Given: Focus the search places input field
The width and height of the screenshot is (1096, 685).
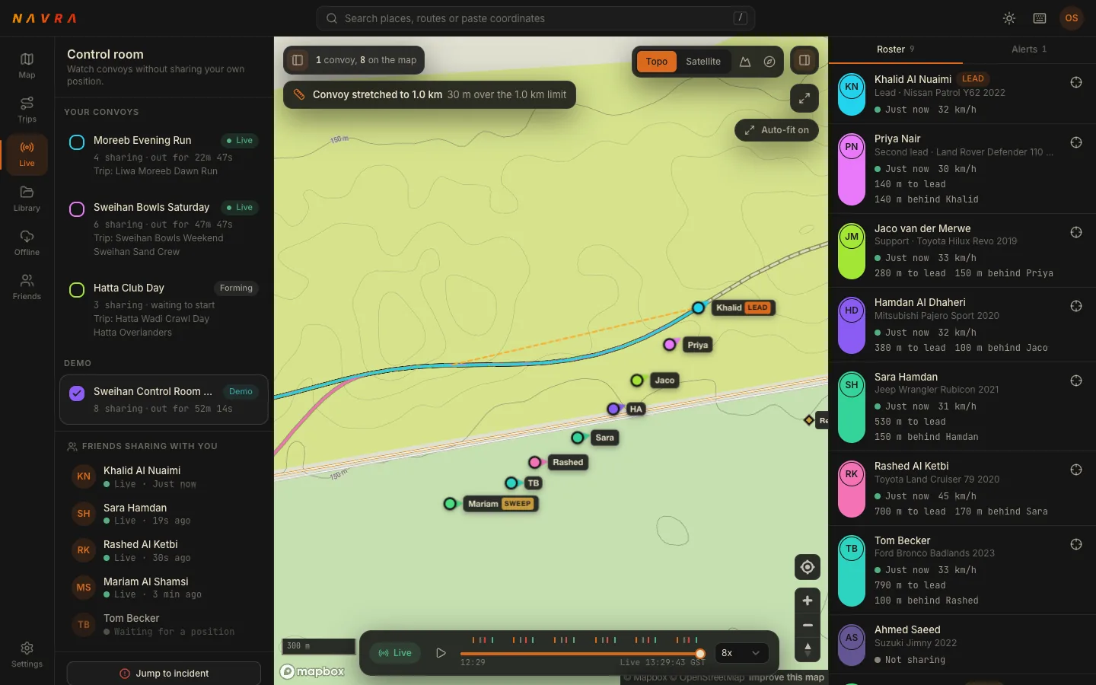Looking at the screenshot, I should pos(536,18).
